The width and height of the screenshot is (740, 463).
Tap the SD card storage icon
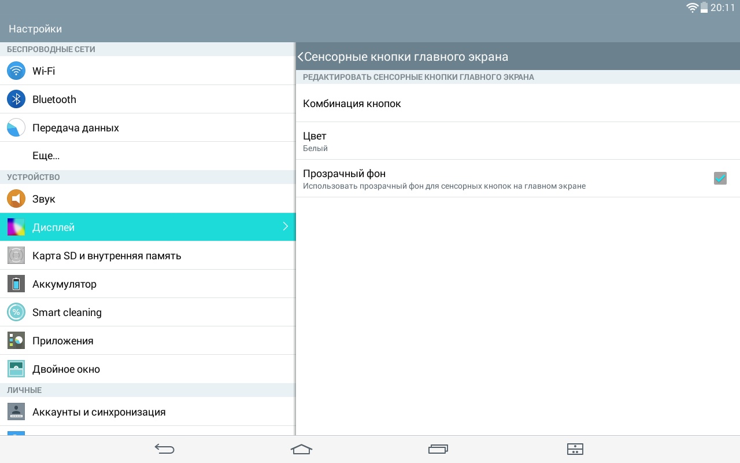(x=16, y=255)
